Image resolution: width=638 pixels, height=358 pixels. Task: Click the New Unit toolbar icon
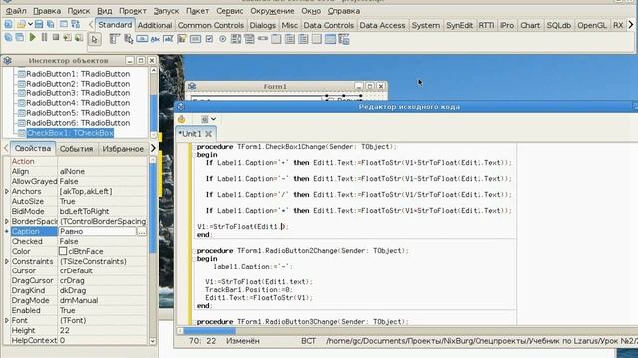point(8,24)
